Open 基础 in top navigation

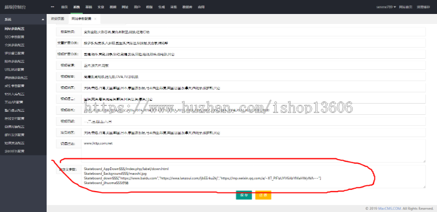click(89, 7)
